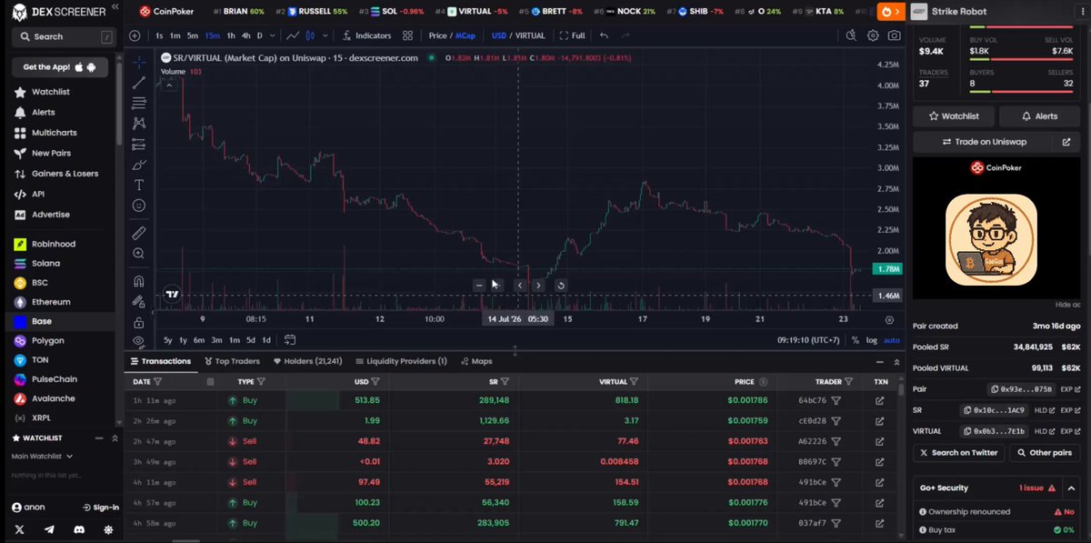This screenshot has height=543, width=1091.
Task: Open the Fibonacci retracement tool
Action: pyautogui.click(x=139, y=103)
